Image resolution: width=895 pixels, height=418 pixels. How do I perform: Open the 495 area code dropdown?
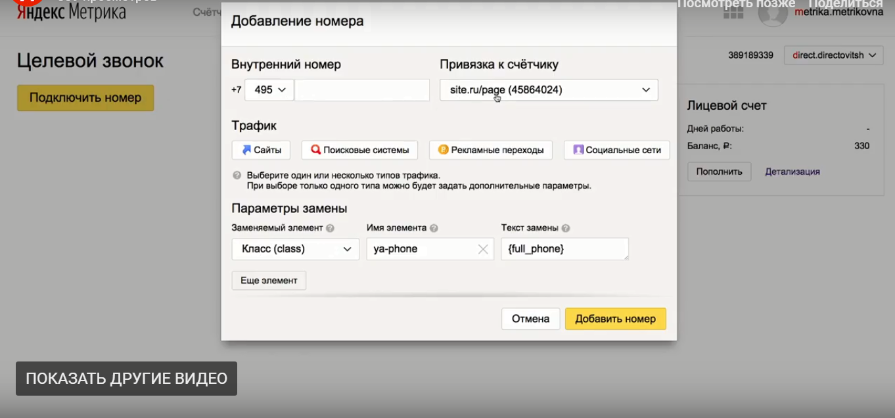269,90
